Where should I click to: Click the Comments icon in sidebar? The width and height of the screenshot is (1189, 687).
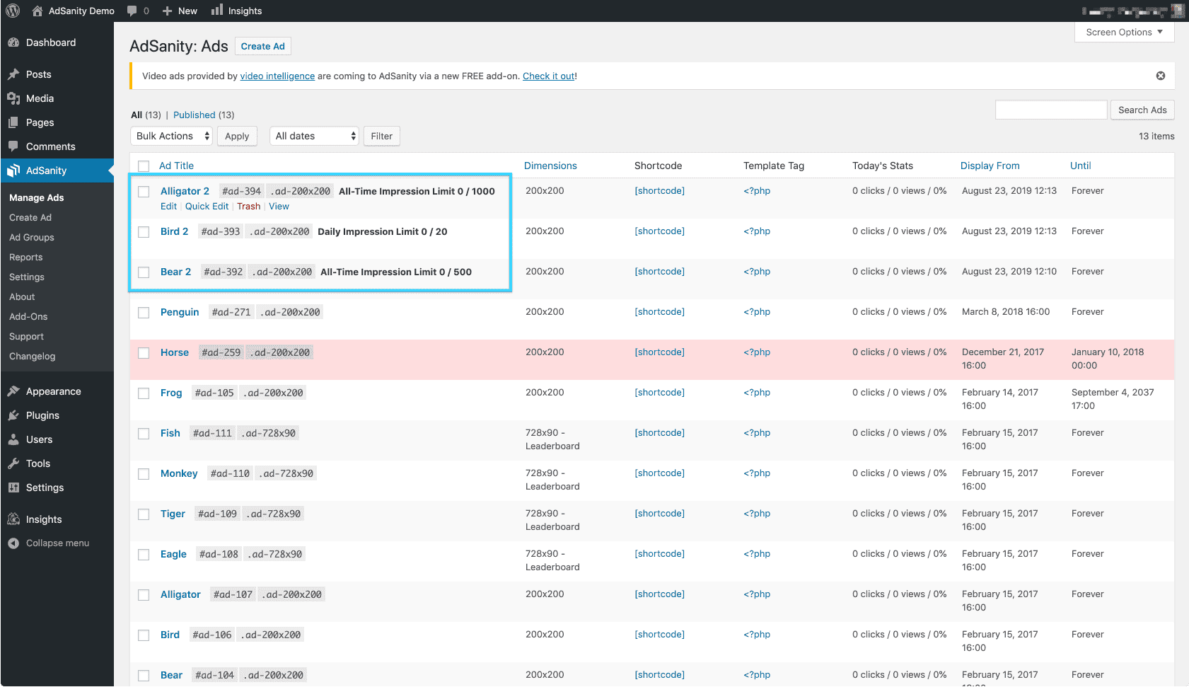pyautogui.click(x=13, y=146)
